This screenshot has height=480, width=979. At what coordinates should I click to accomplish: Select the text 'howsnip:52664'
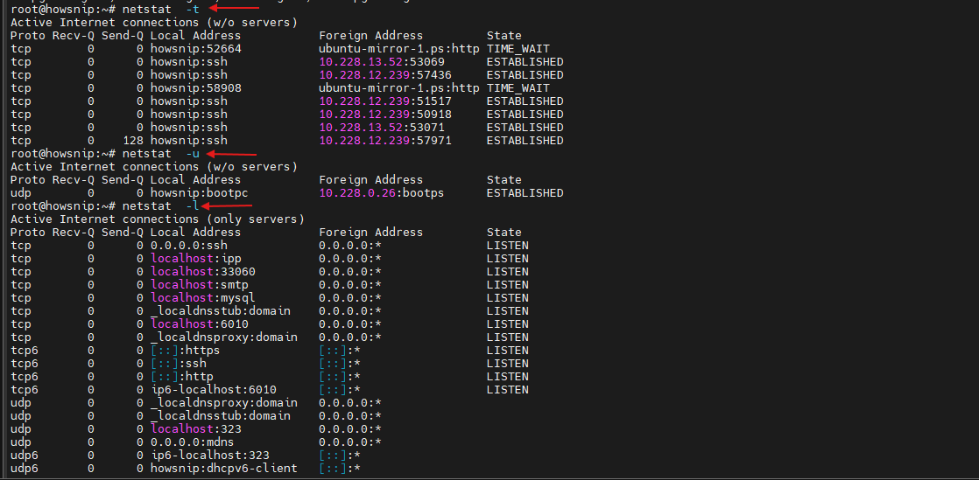coord(195,49)
